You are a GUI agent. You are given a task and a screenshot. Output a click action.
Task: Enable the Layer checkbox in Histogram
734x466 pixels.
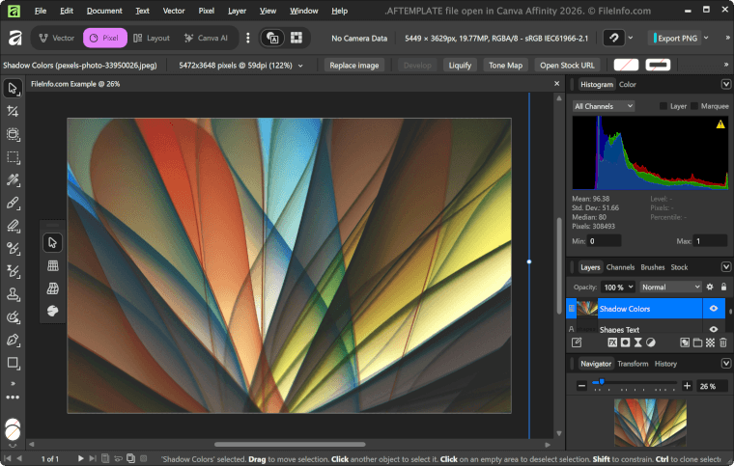(663, 106)
